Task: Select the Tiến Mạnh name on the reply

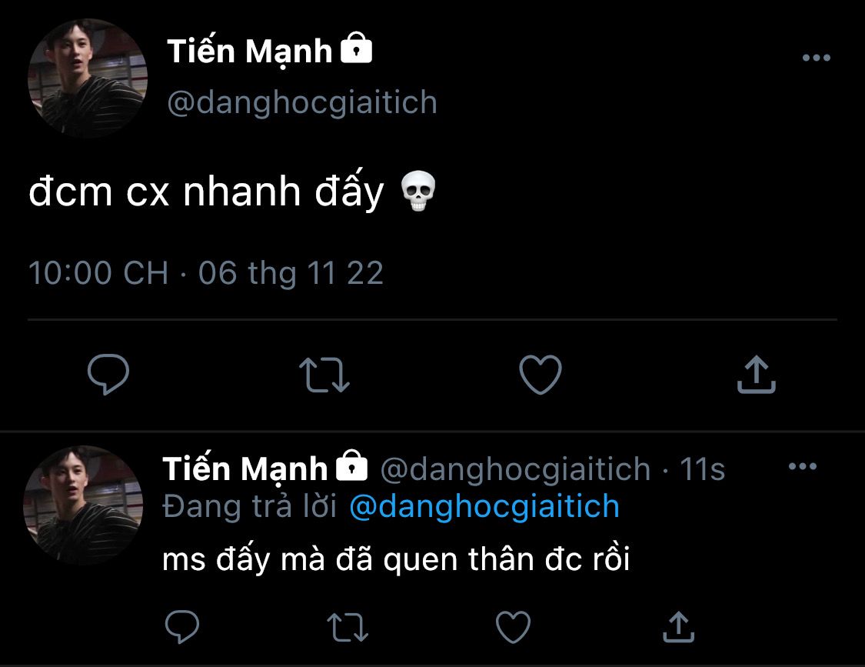Action: point(245,469)
